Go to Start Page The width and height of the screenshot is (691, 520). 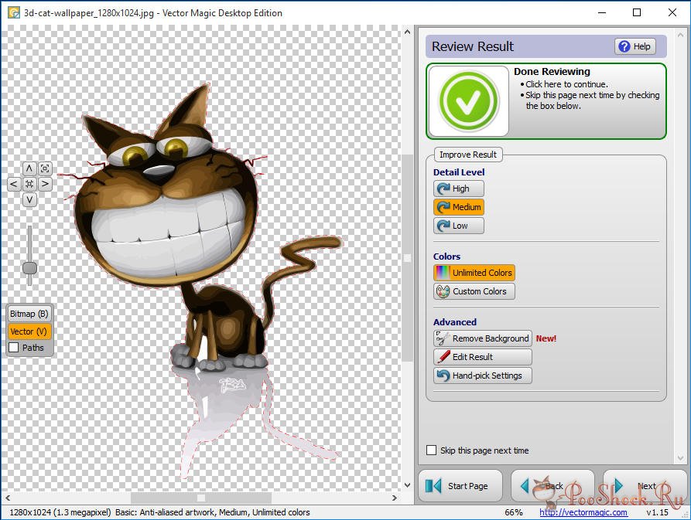460,486
